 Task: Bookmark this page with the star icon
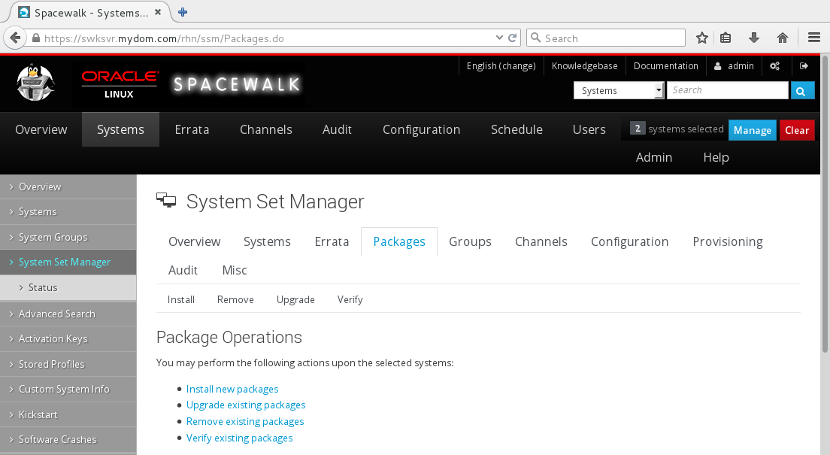702,38
